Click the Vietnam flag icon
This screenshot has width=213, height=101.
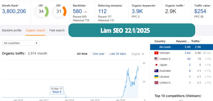(156, 53)
